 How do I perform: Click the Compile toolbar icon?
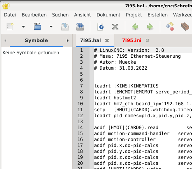pos(170,27)
